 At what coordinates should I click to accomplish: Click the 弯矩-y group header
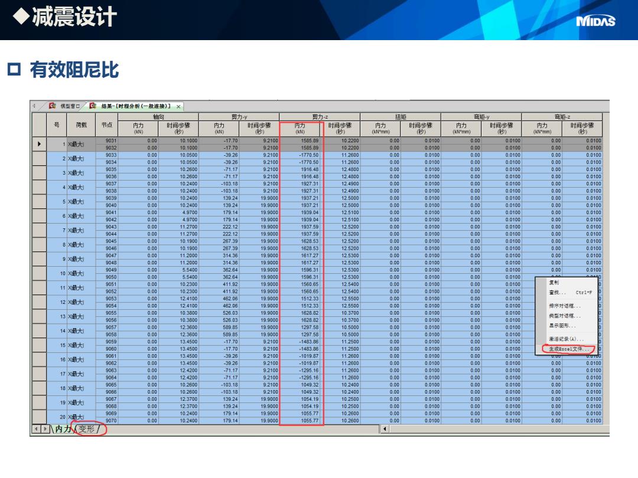(x=481, y=117)
